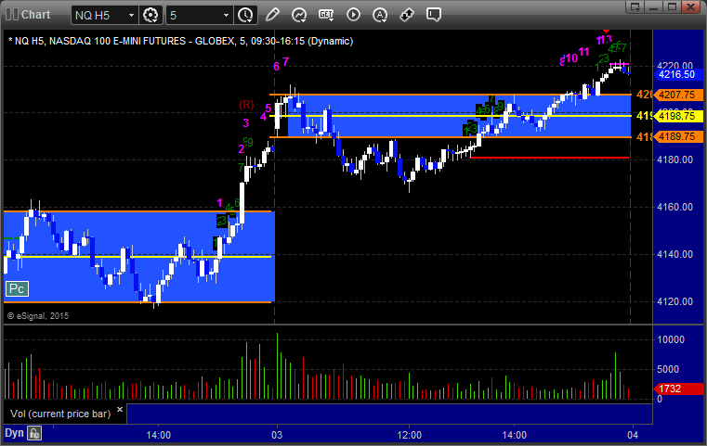
Task: Select the Vol (current price bar) tab
Action: pos(60,414)
